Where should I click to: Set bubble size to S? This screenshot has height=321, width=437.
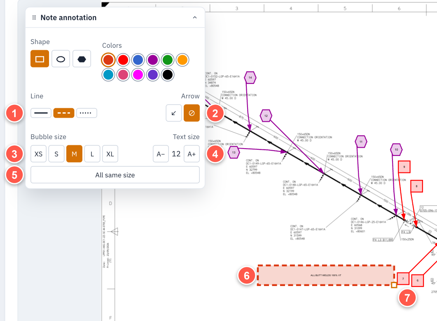coord(56,154)
